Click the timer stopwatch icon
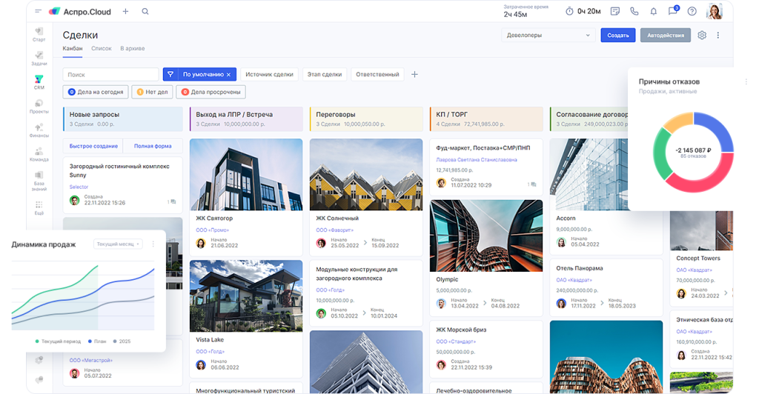 pyautogui.click(x=569, y=11)
